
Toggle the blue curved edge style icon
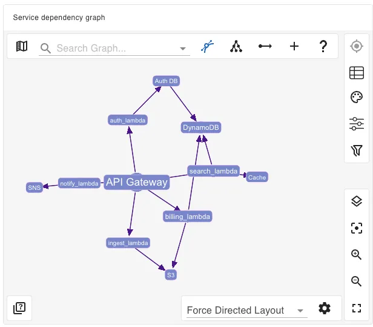click(x=207, y=46)
